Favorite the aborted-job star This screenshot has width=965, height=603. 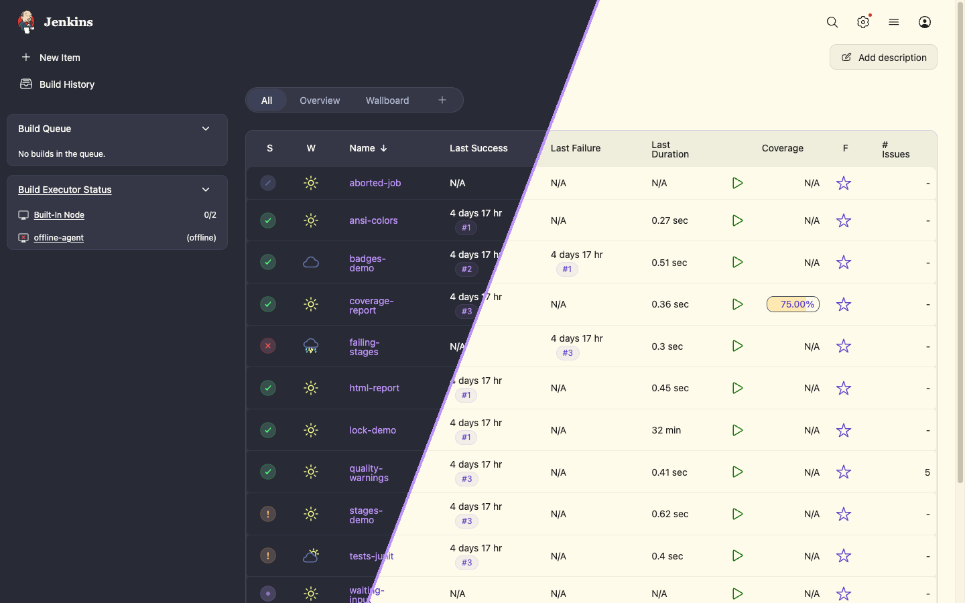coord(844,183)
